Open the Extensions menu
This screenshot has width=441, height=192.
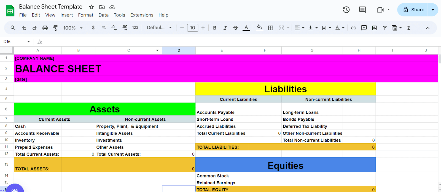[142, 15]
